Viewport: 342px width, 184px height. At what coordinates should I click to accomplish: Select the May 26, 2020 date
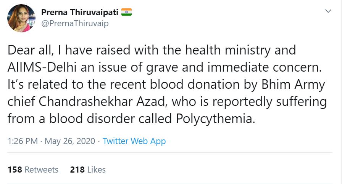point(69,141)
